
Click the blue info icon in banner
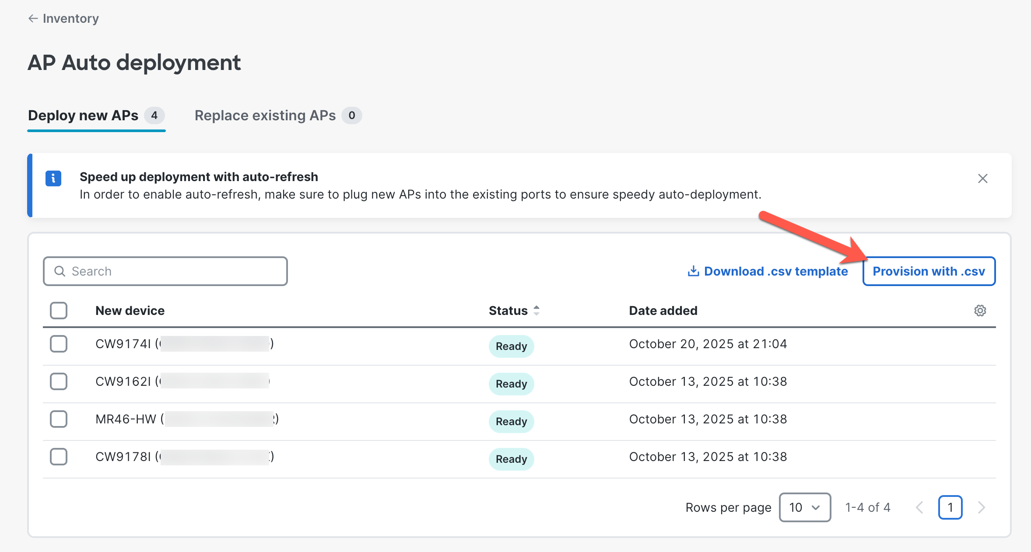[x=53, y=178]
